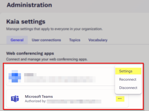Click the Microsoft Teams app name
Viewport: 149px width, 111px height.
tap(39, 96)
